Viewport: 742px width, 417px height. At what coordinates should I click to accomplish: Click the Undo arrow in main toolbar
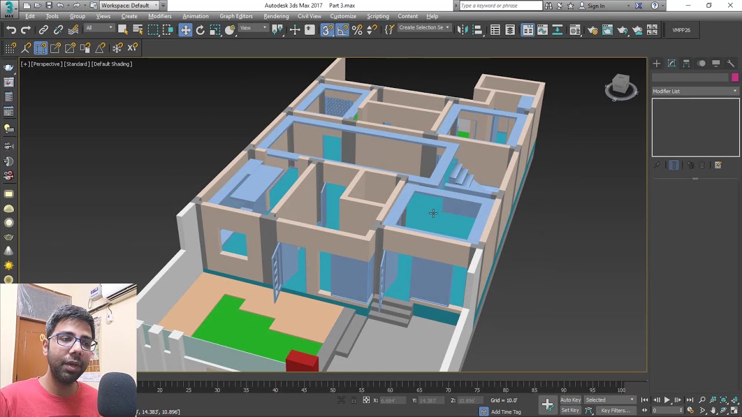point(11,30)
